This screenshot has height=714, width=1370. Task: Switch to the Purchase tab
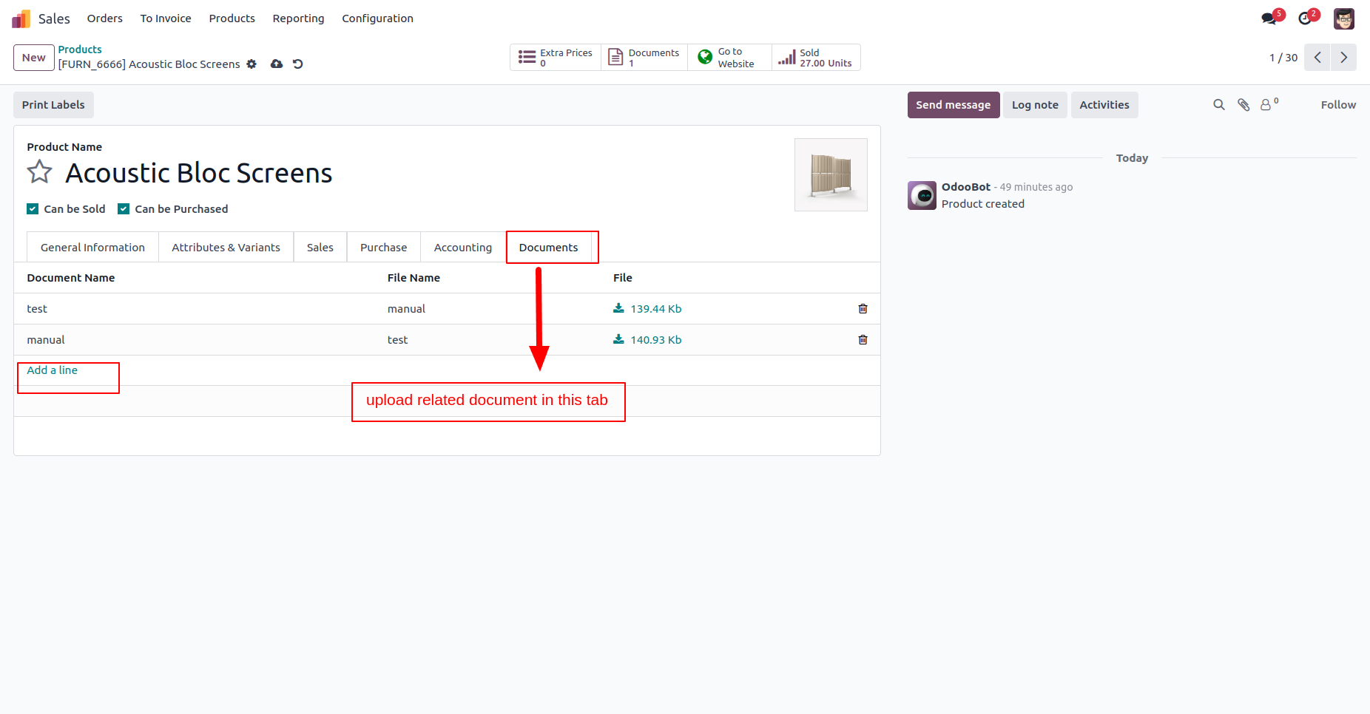(x=383, y=248)
